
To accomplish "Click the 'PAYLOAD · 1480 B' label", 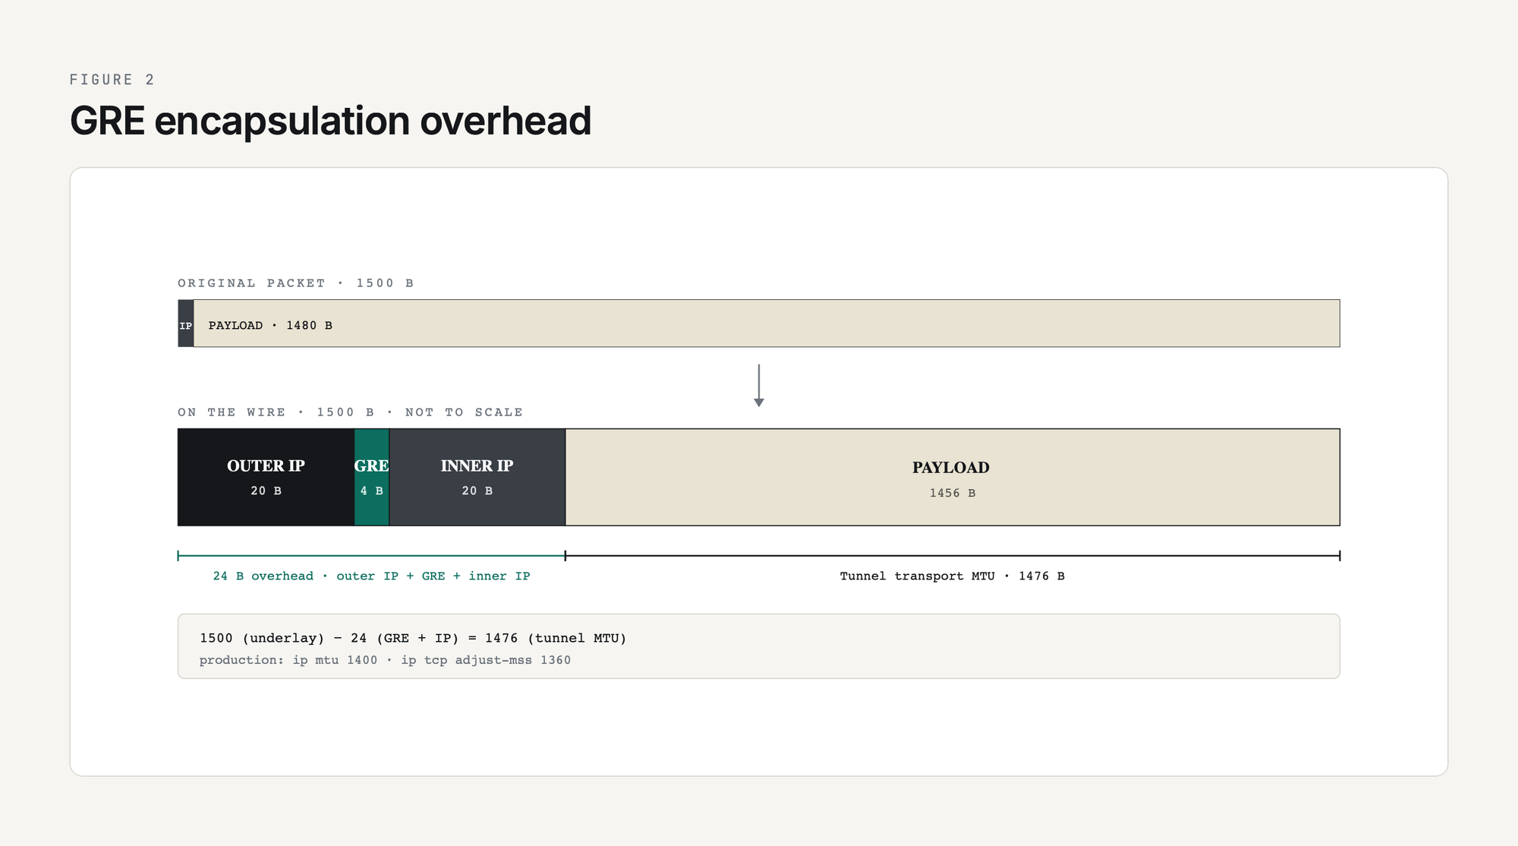I will (270, 325).
